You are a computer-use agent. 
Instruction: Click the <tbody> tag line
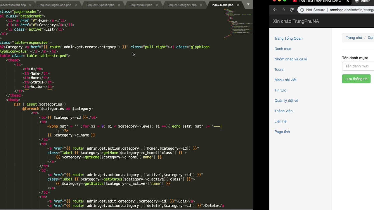13,100
